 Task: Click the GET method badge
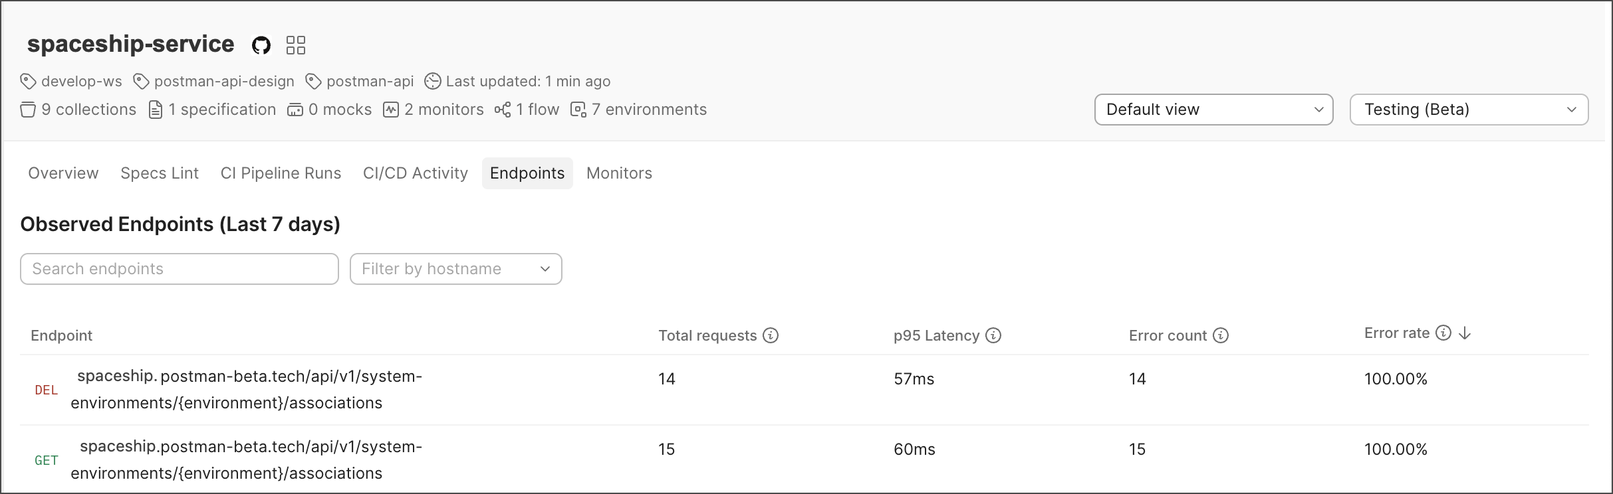[x=46, y=461]
